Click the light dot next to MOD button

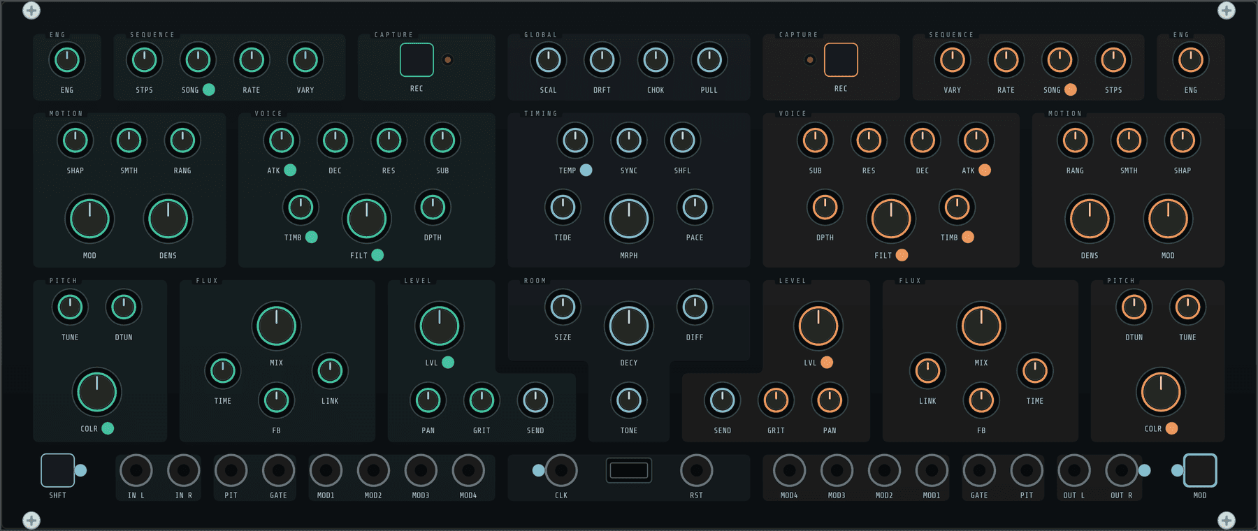1178,470
